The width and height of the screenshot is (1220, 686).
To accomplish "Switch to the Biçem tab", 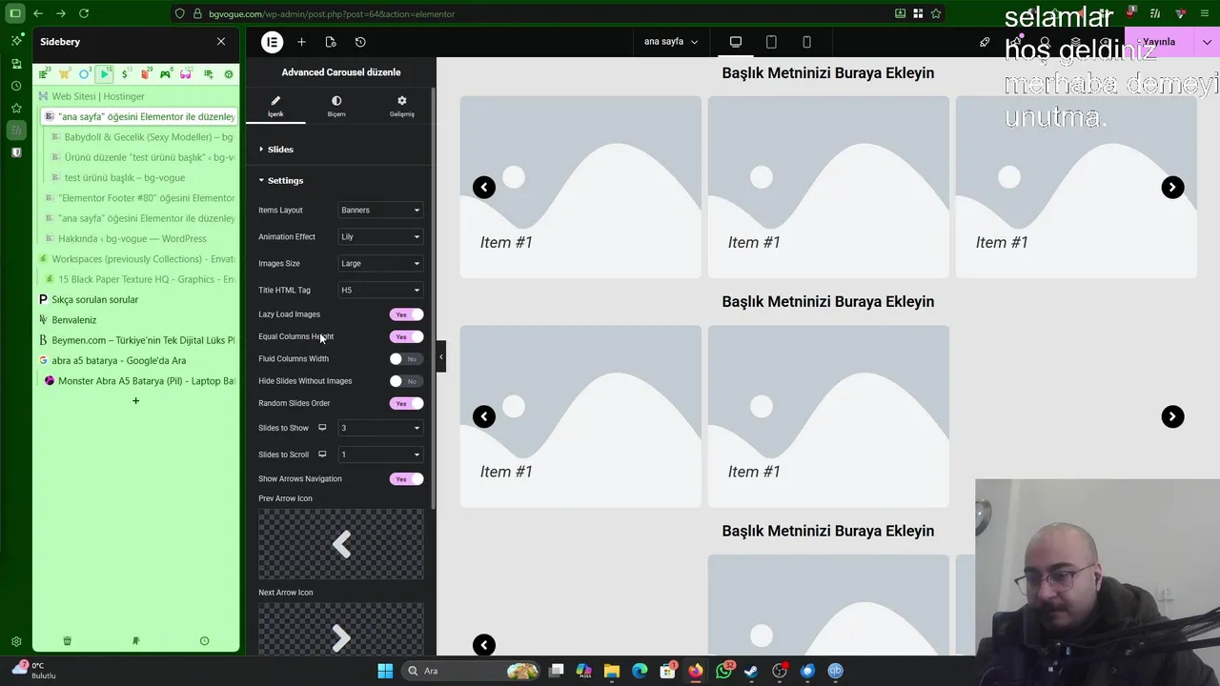I will point(336,106).
